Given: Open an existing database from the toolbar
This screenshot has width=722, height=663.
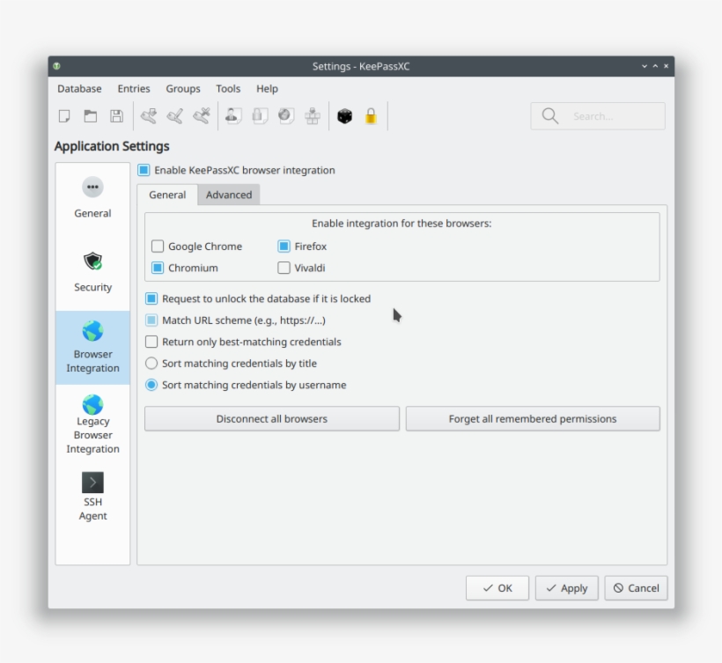Looking at the screenshot, I should coord(90,115).
